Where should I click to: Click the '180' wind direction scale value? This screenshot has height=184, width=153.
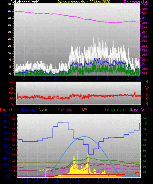coord(11,93)
